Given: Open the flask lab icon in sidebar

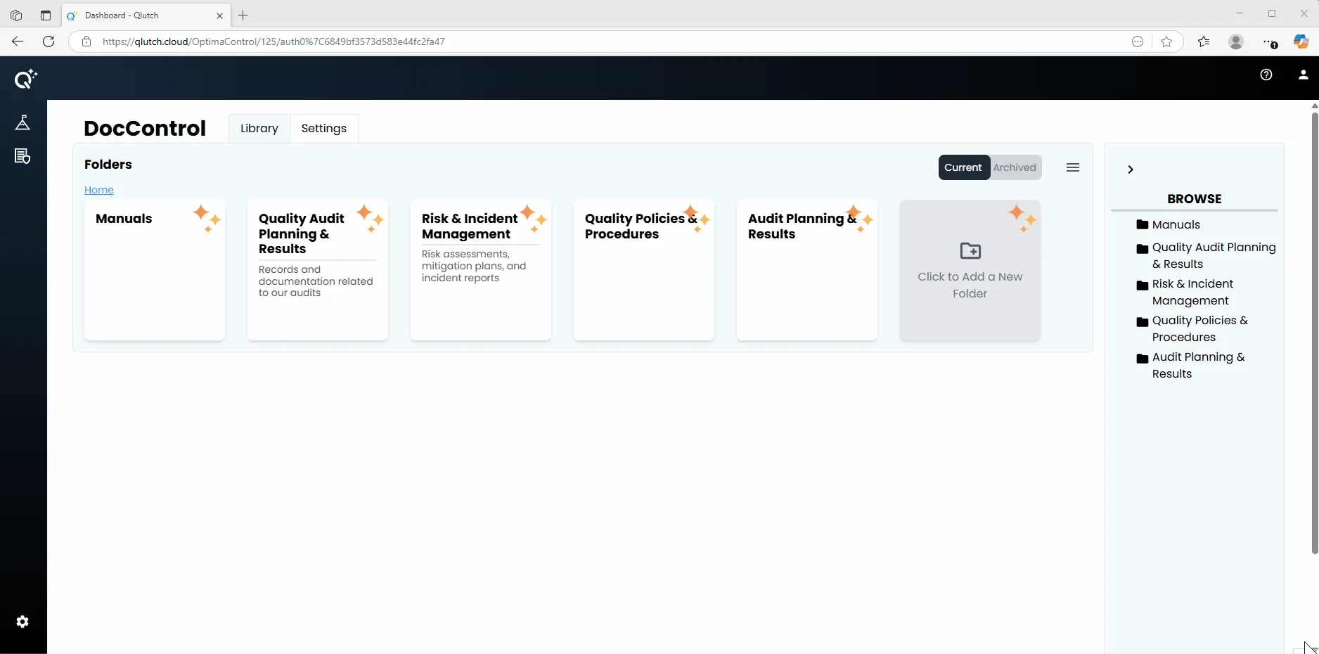Looking at the screenshot, I should 22,122.
